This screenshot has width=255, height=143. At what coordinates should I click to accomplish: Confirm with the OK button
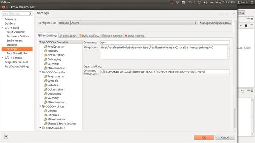click(204, 137)
